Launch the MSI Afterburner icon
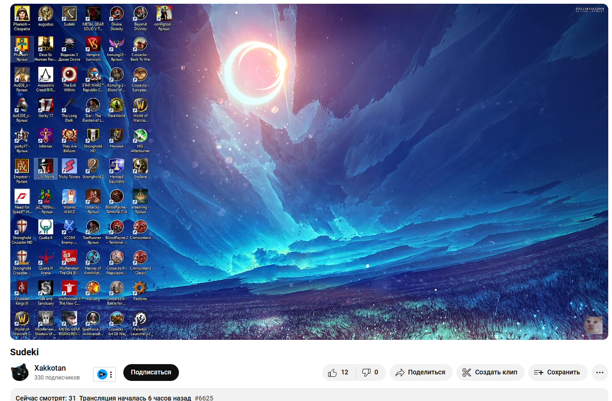The height and width of the screenshot is (401, 612). pos(140,140)
